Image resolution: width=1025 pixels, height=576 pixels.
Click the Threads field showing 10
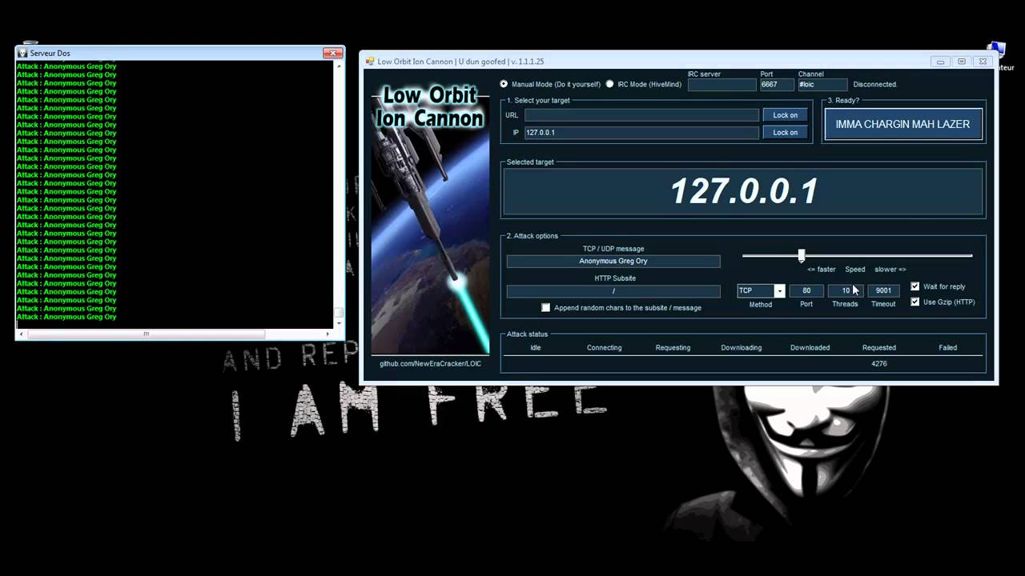click(845, 290)
